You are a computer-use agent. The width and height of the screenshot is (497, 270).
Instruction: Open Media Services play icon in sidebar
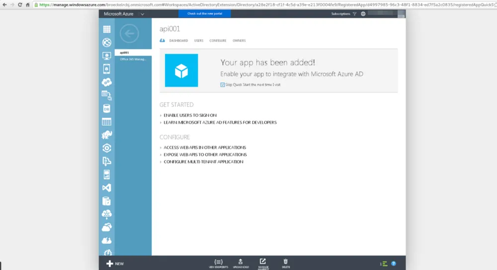click(107, 148)
